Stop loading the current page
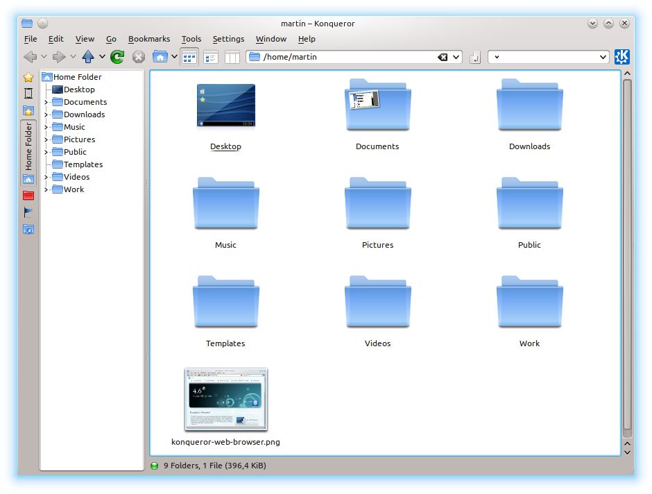Screen dimensions: 652x494 pos(139,57)
